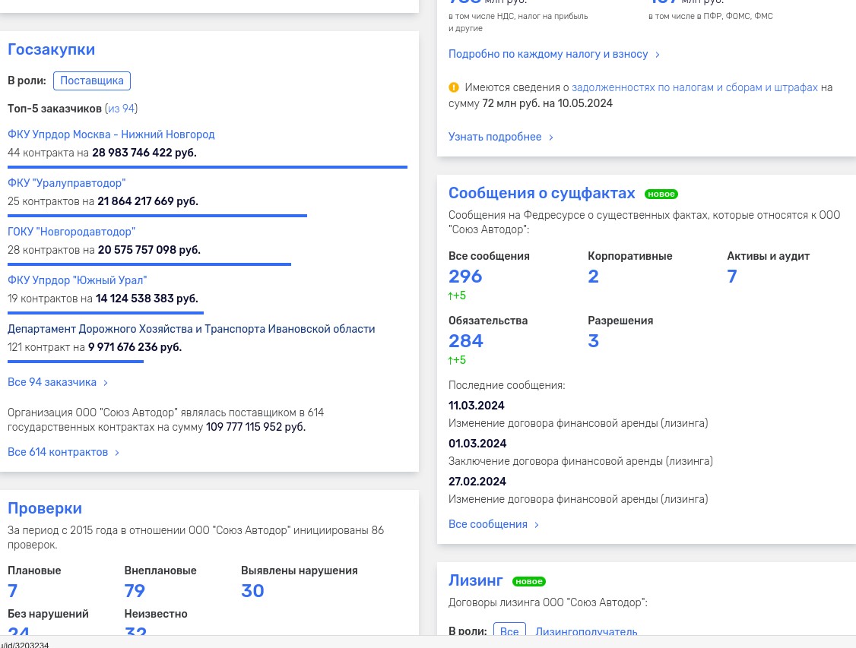Screen dimensions: 856x648
Task: Click chevron next to 'Все 614 контрактов'
Action: tap(117, 453)
